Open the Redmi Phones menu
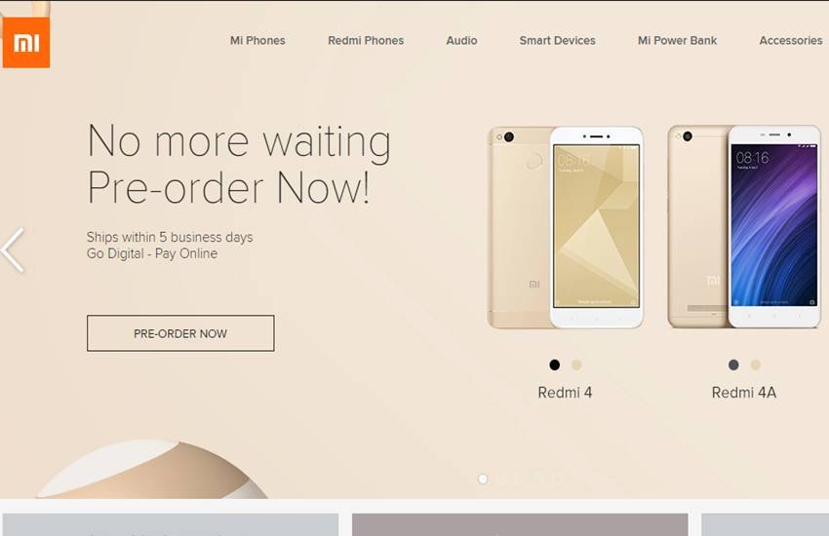 pos(366,41)
